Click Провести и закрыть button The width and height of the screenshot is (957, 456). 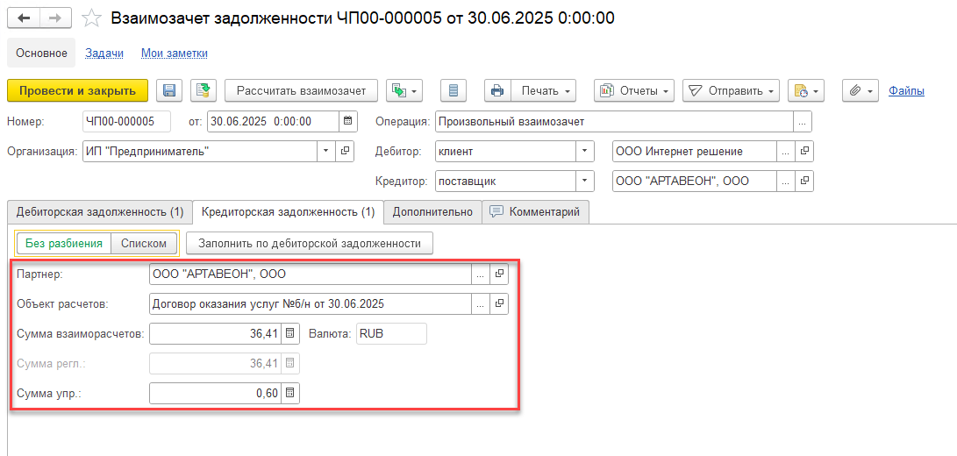click(77, 90)
